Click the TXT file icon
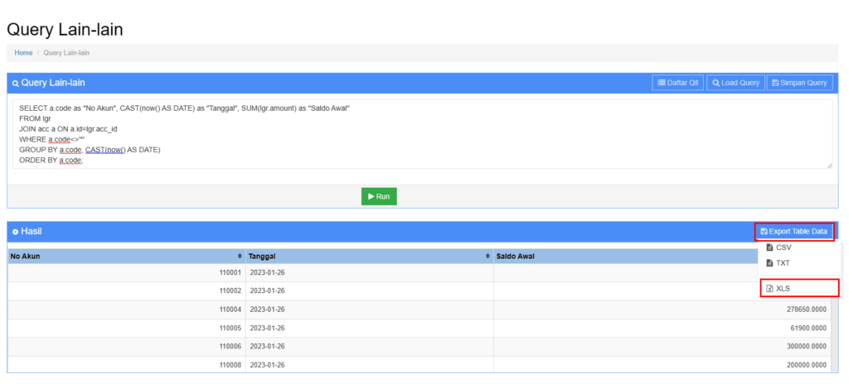 tap(769, 263)
